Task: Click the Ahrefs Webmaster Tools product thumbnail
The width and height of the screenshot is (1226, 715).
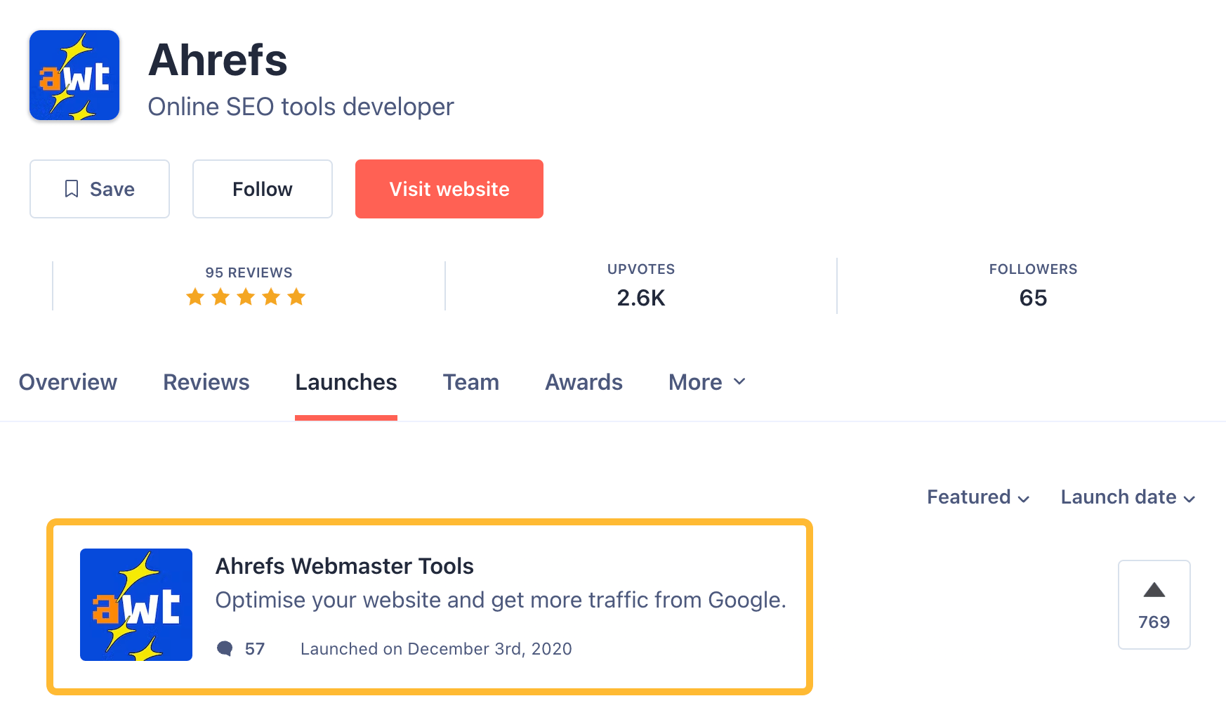Action: pyautogui.click(x=136, y=605)
